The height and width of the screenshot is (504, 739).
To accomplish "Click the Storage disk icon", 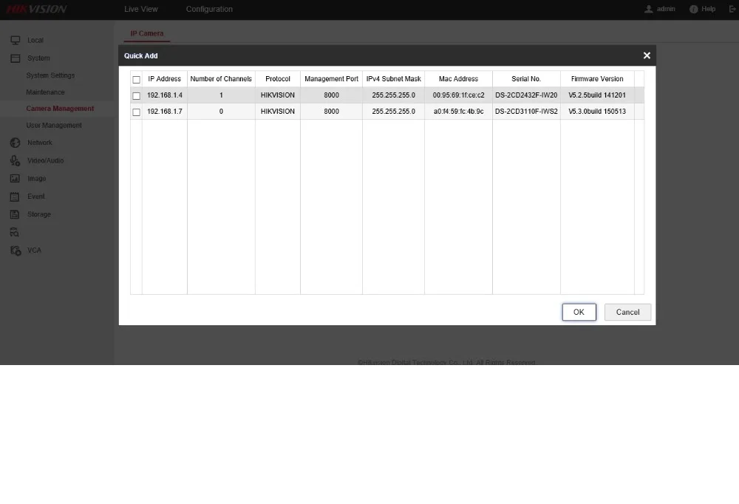I will pos(15,214).
